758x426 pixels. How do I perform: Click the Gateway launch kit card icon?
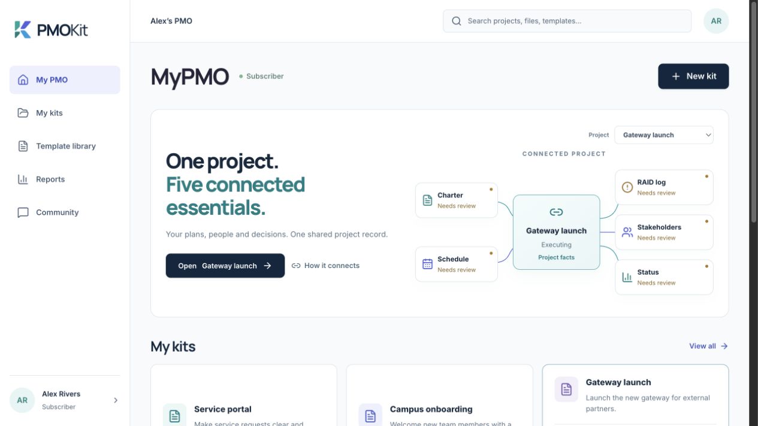(x=566, y=389)
